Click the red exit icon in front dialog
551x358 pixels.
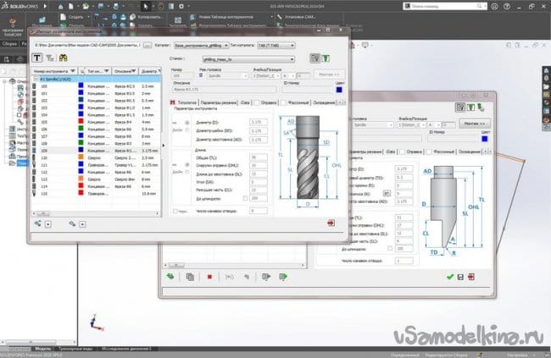pyautogui.click(x=330, y=223)
